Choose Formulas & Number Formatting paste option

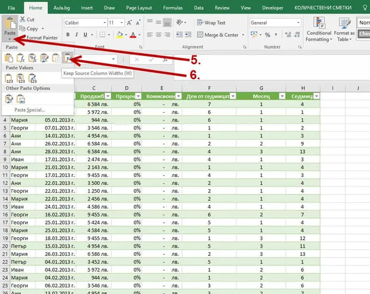32,58
